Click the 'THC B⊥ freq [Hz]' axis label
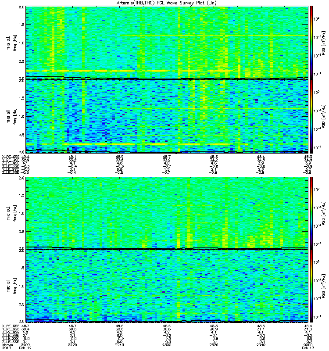 pos(12,213)
